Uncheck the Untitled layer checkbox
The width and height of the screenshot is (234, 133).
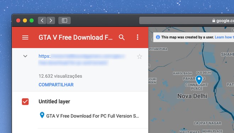(25, 102)
